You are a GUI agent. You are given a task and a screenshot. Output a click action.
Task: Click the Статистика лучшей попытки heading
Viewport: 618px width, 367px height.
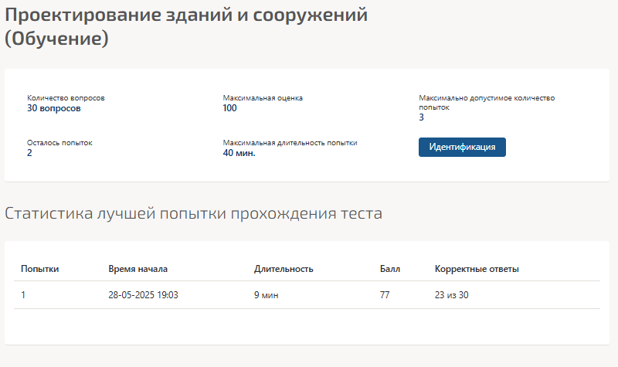[193, 213]
